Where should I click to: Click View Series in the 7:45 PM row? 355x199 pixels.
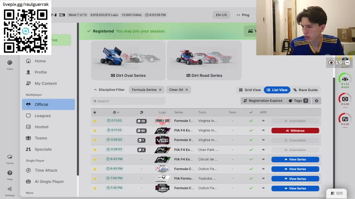click(x=295, y=188)
